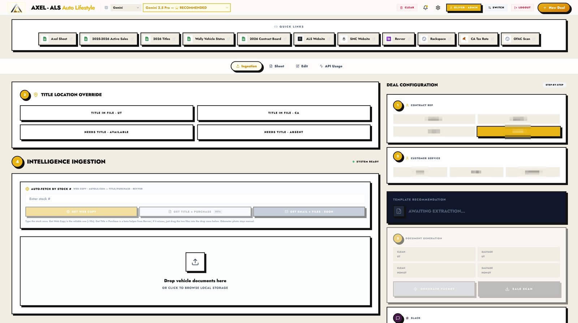Select the highlighted yellow contract rep
The image size is (578, 323).
518,131
